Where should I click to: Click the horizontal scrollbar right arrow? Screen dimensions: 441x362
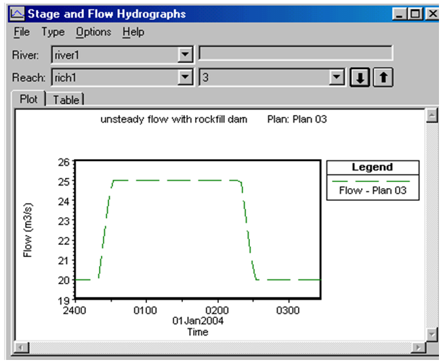point(419,347)
